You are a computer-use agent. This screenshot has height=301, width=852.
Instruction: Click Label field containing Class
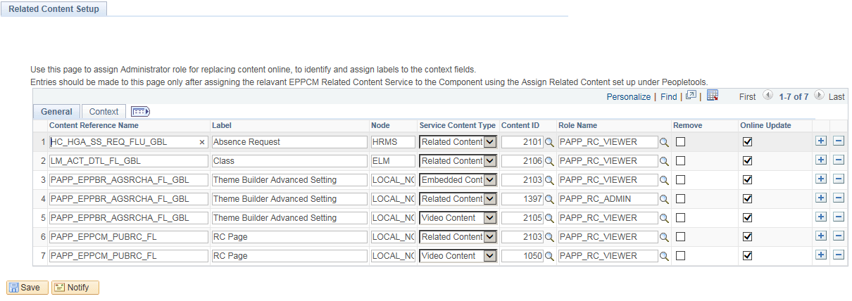tap(289, 161)
